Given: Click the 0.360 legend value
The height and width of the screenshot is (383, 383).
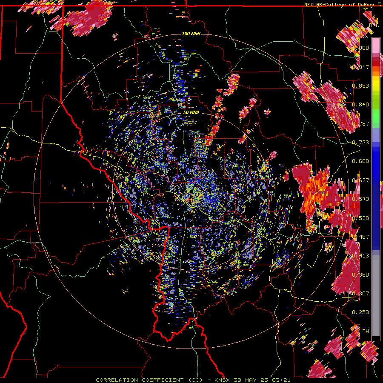Looking at the screenshot, I should (360, 275).
